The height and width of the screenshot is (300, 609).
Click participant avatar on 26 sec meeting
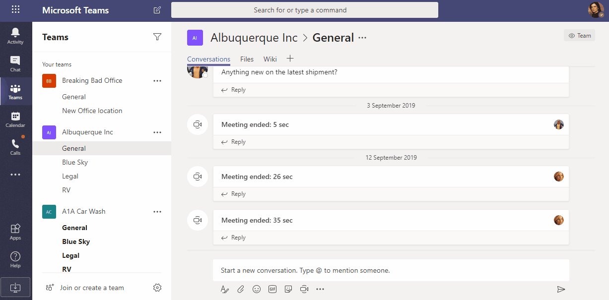(559, 177)
